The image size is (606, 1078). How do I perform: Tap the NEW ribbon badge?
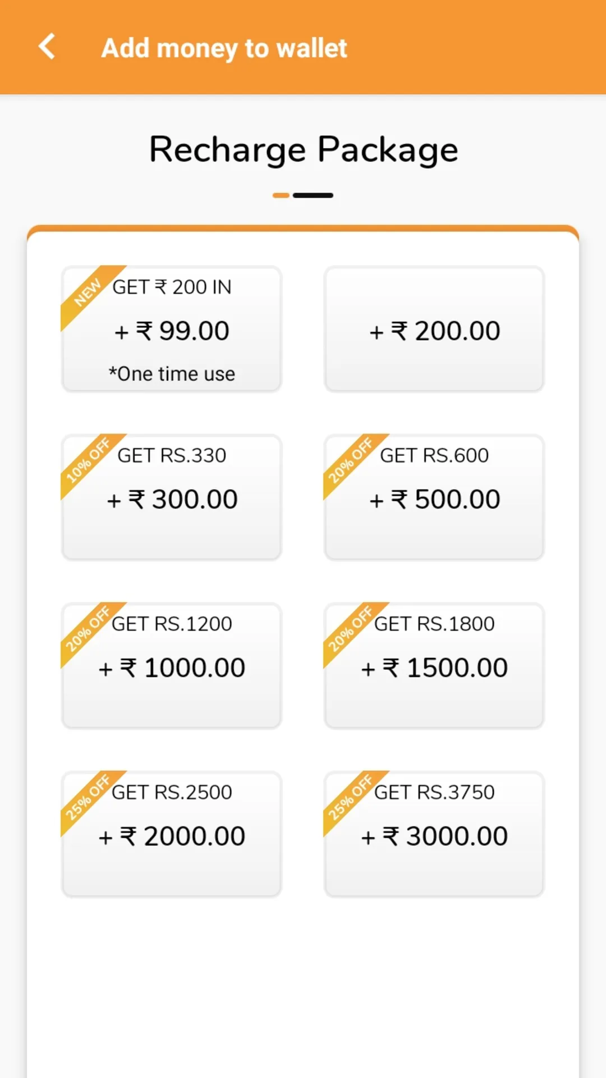click(88, 293)
